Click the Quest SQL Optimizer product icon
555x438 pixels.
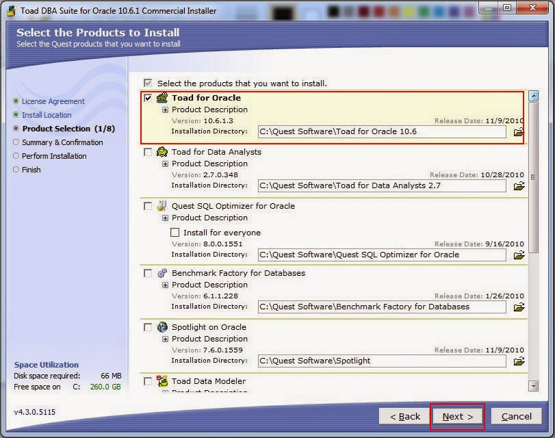pyautogui.click(x=162, y=206)
